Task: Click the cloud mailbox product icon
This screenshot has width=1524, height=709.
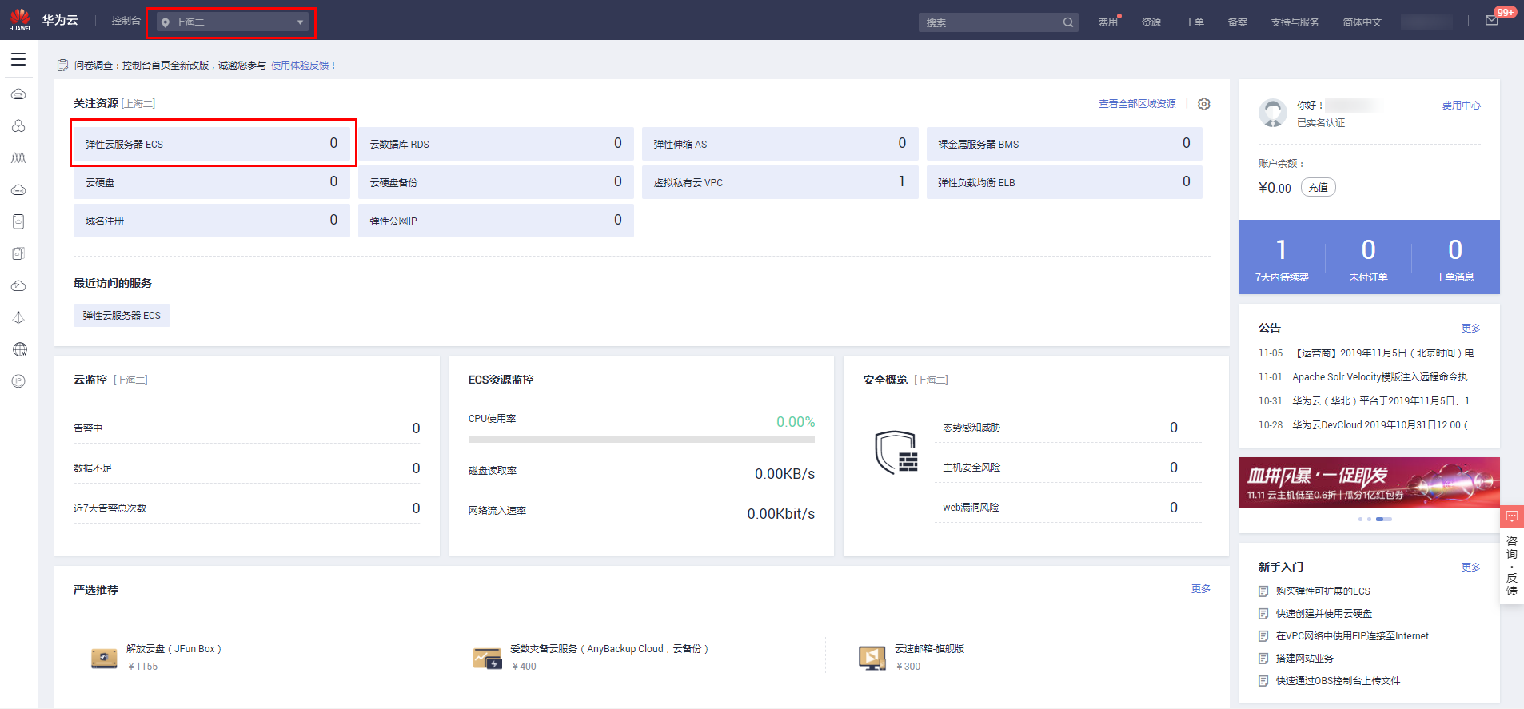Action: pos(872,658)
